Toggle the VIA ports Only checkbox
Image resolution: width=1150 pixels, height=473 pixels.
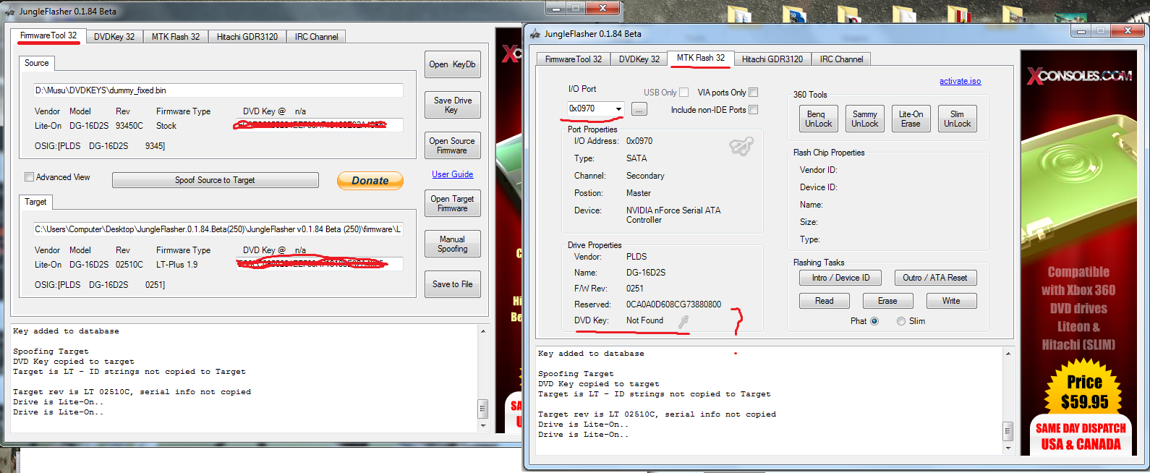pos(753,93)
